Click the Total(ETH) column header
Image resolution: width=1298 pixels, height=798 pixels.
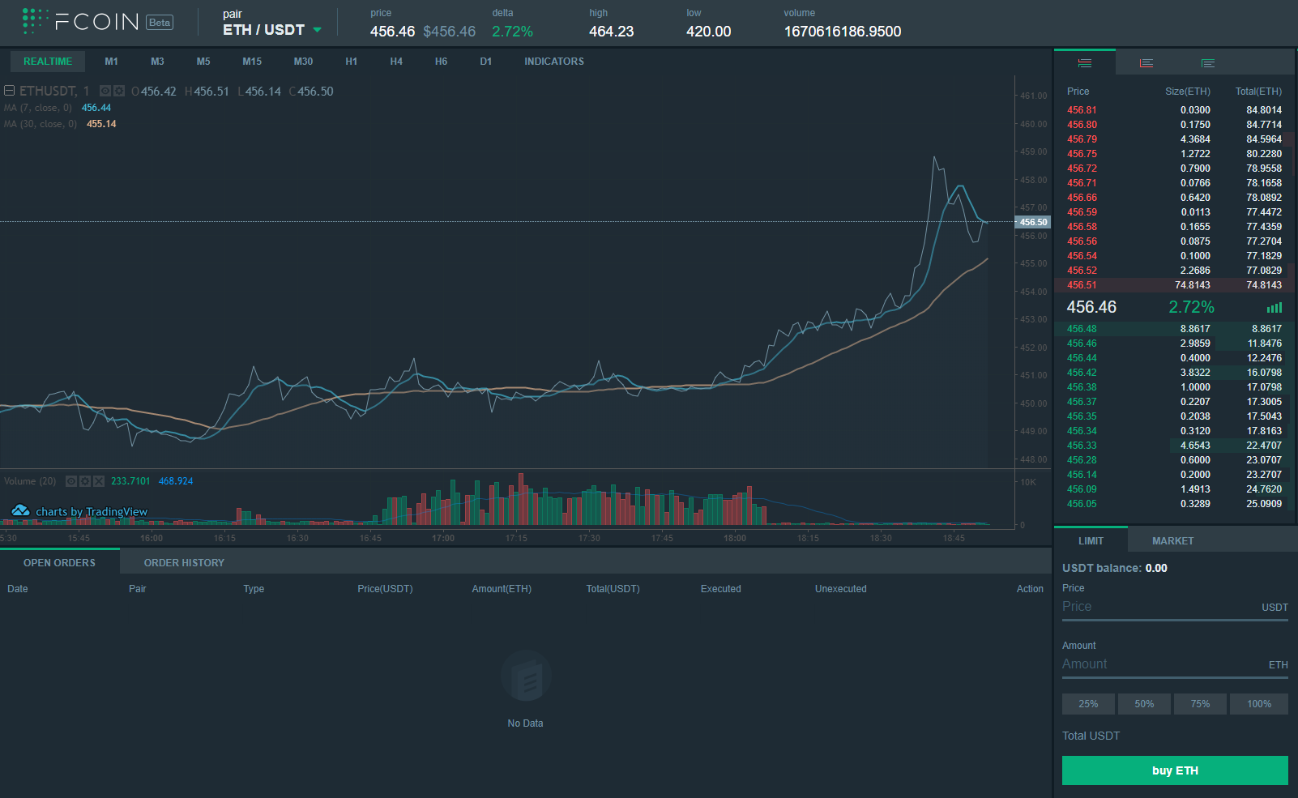(1258, 92)
